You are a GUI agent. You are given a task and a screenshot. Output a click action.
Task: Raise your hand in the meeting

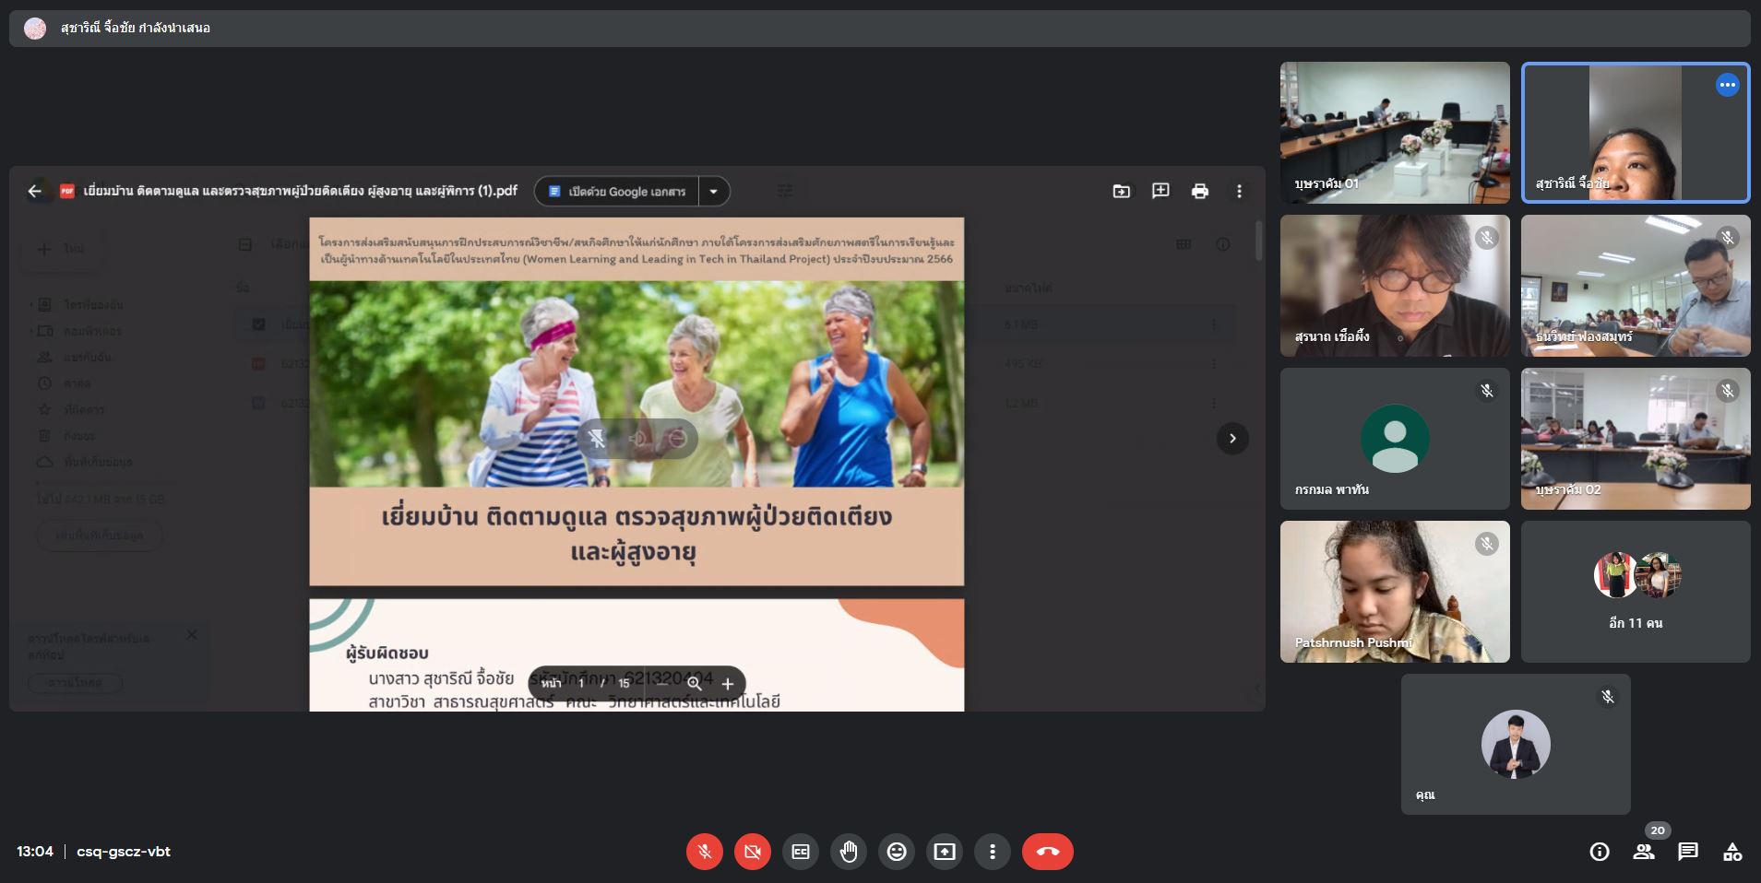pos(849,852)
